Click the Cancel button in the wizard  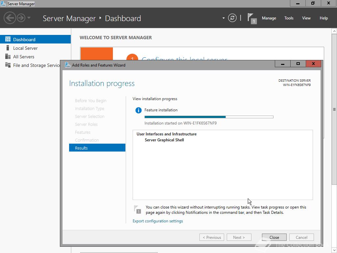pyautogui.click(x=301, y=237)
